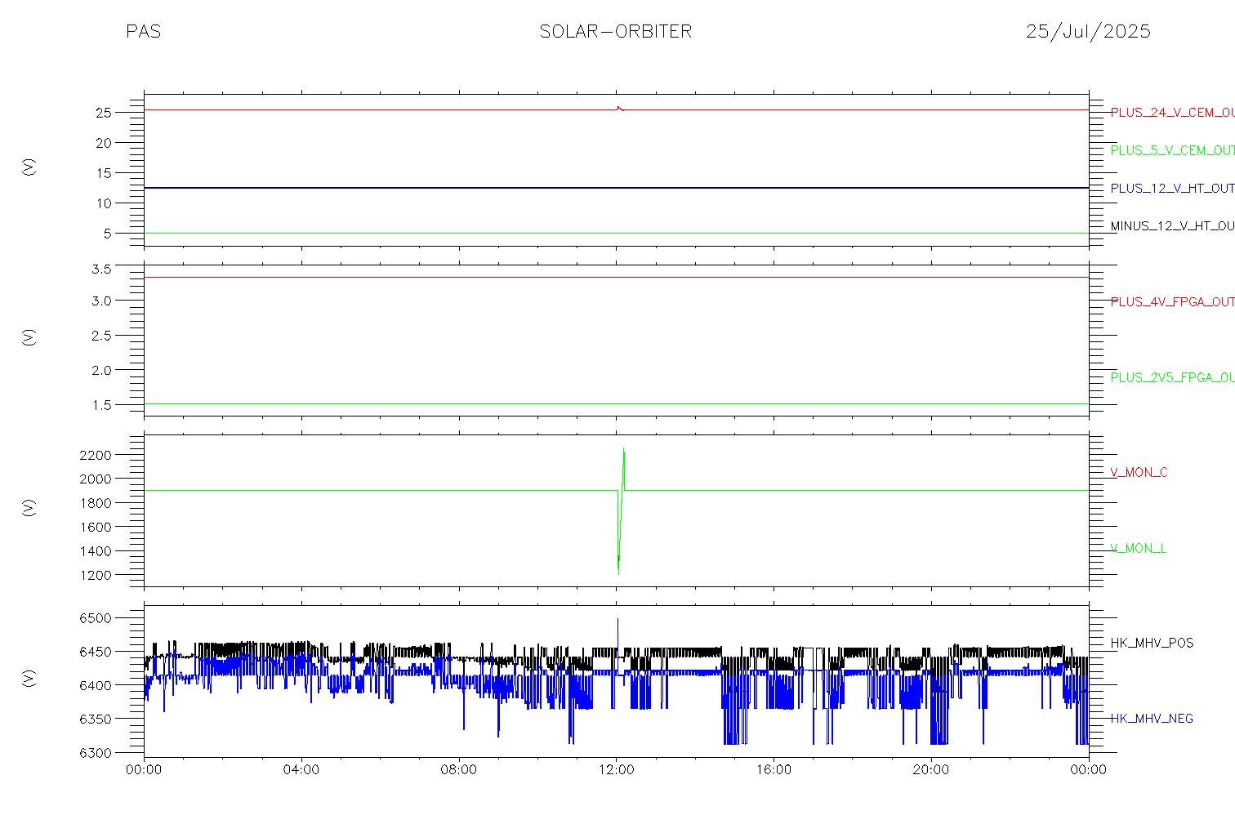Click the 6500 tick of the MHV plot
Image resolution: width=1235 pixels, height=833 pixels.
click(97, 618)
